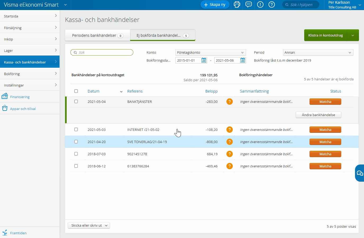This screenshot has height=238, width=364.
Task: Open the chat message icon in header
Action: click(x=249, y=4)
